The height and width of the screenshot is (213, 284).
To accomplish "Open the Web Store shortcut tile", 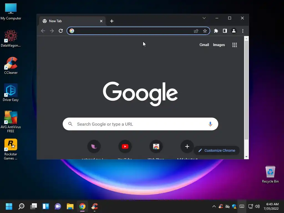I will [x=156, y=146].
